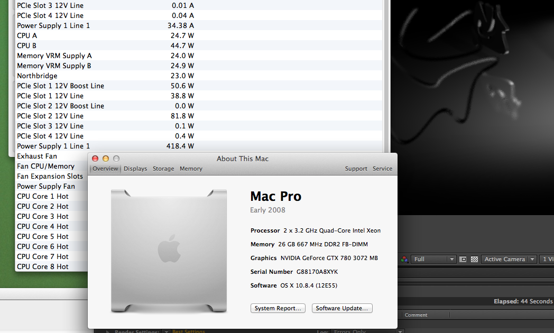Click the RGB show channel icon

click(x=404, y=259)
